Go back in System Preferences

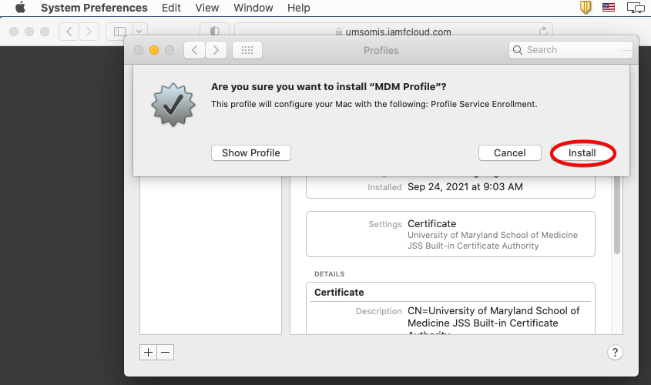[x=194, y=50]
